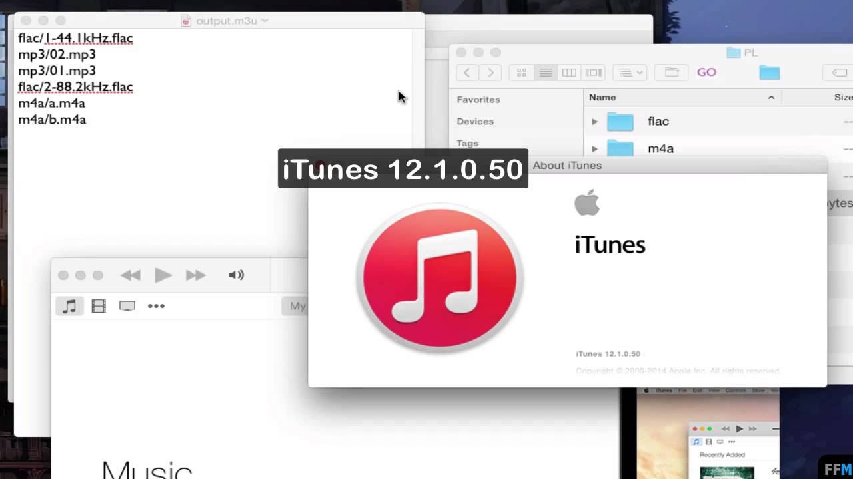Viewport: 853px width, 479px height.
Task: Expand the m4a folder disclosure triangle
Action: point(594,149)
